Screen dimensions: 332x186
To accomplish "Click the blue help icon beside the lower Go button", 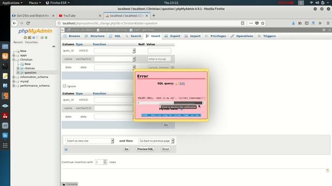I will [x=66, y=149].
